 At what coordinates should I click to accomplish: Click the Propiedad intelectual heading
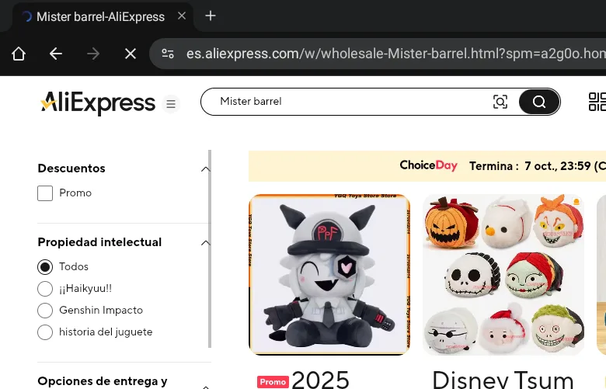click(x=99, y=242)
